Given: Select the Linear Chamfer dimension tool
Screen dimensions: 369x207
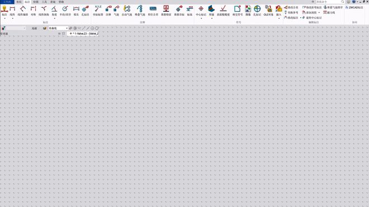Looking at the screenshot, I should pyautogui.click(x=44, y=11).
